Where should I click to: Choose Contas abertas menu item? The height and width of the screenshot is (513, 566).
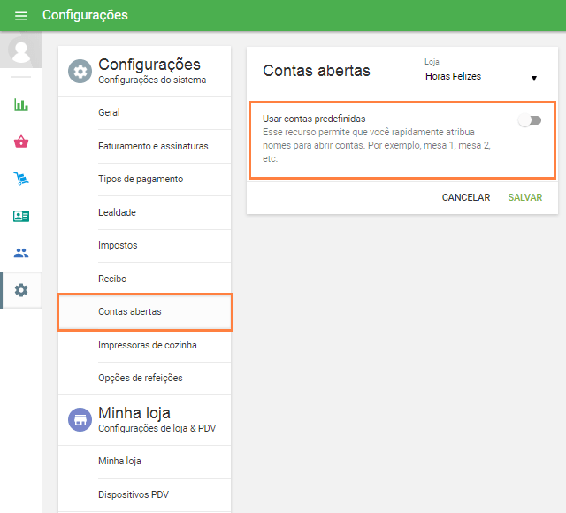(144, 311)
